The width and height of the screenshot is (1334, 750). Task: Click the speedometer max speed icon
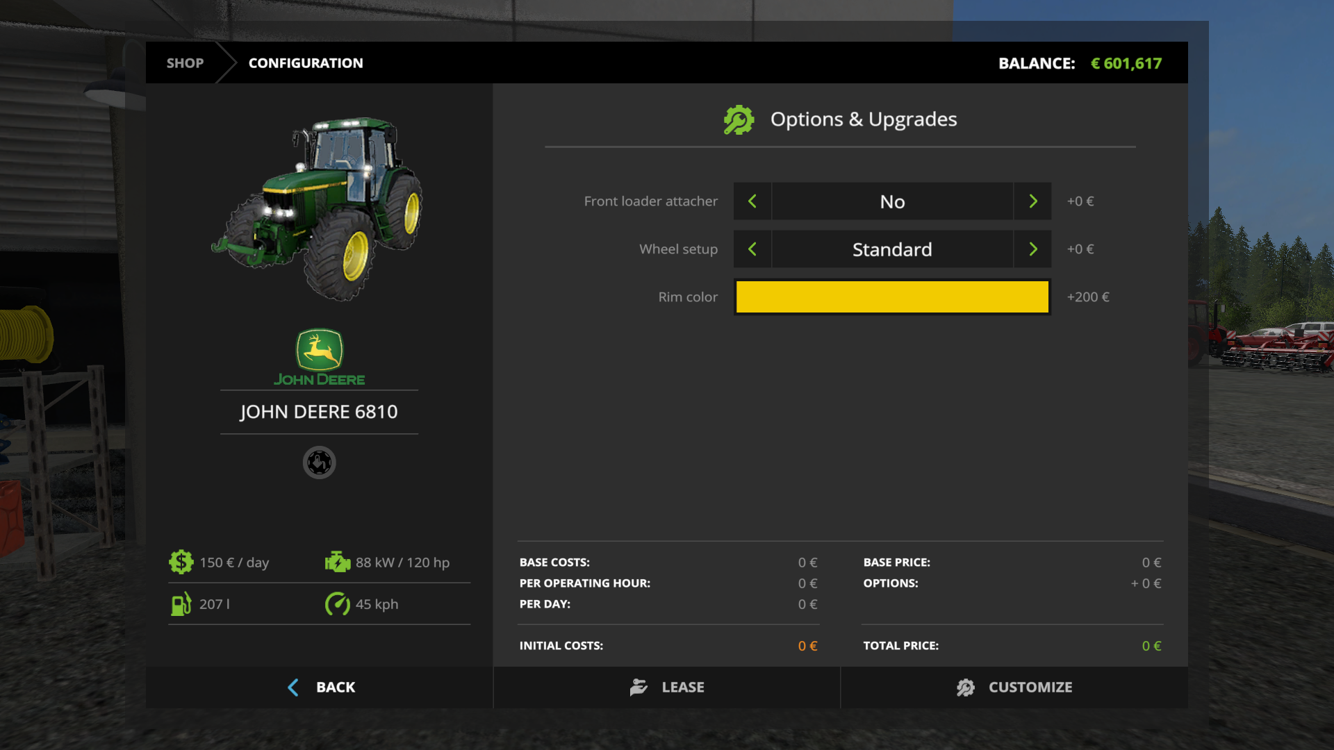(338, 604)
